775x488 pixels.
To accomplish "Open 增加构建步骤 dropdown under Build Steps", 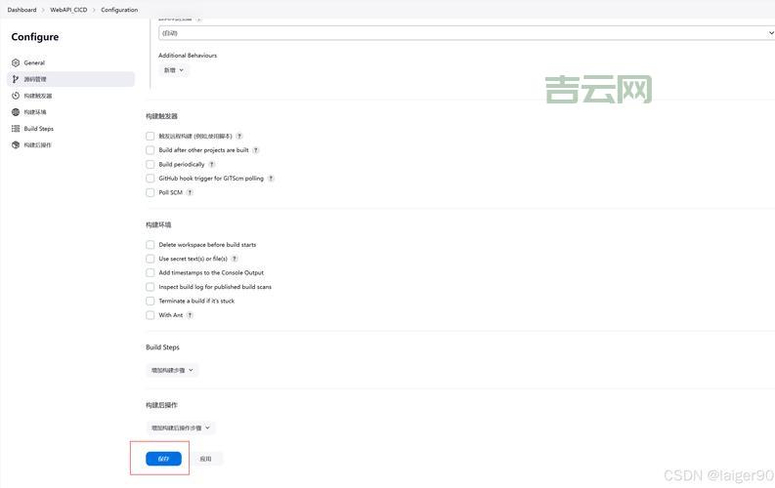I will (x=172, y=370).
